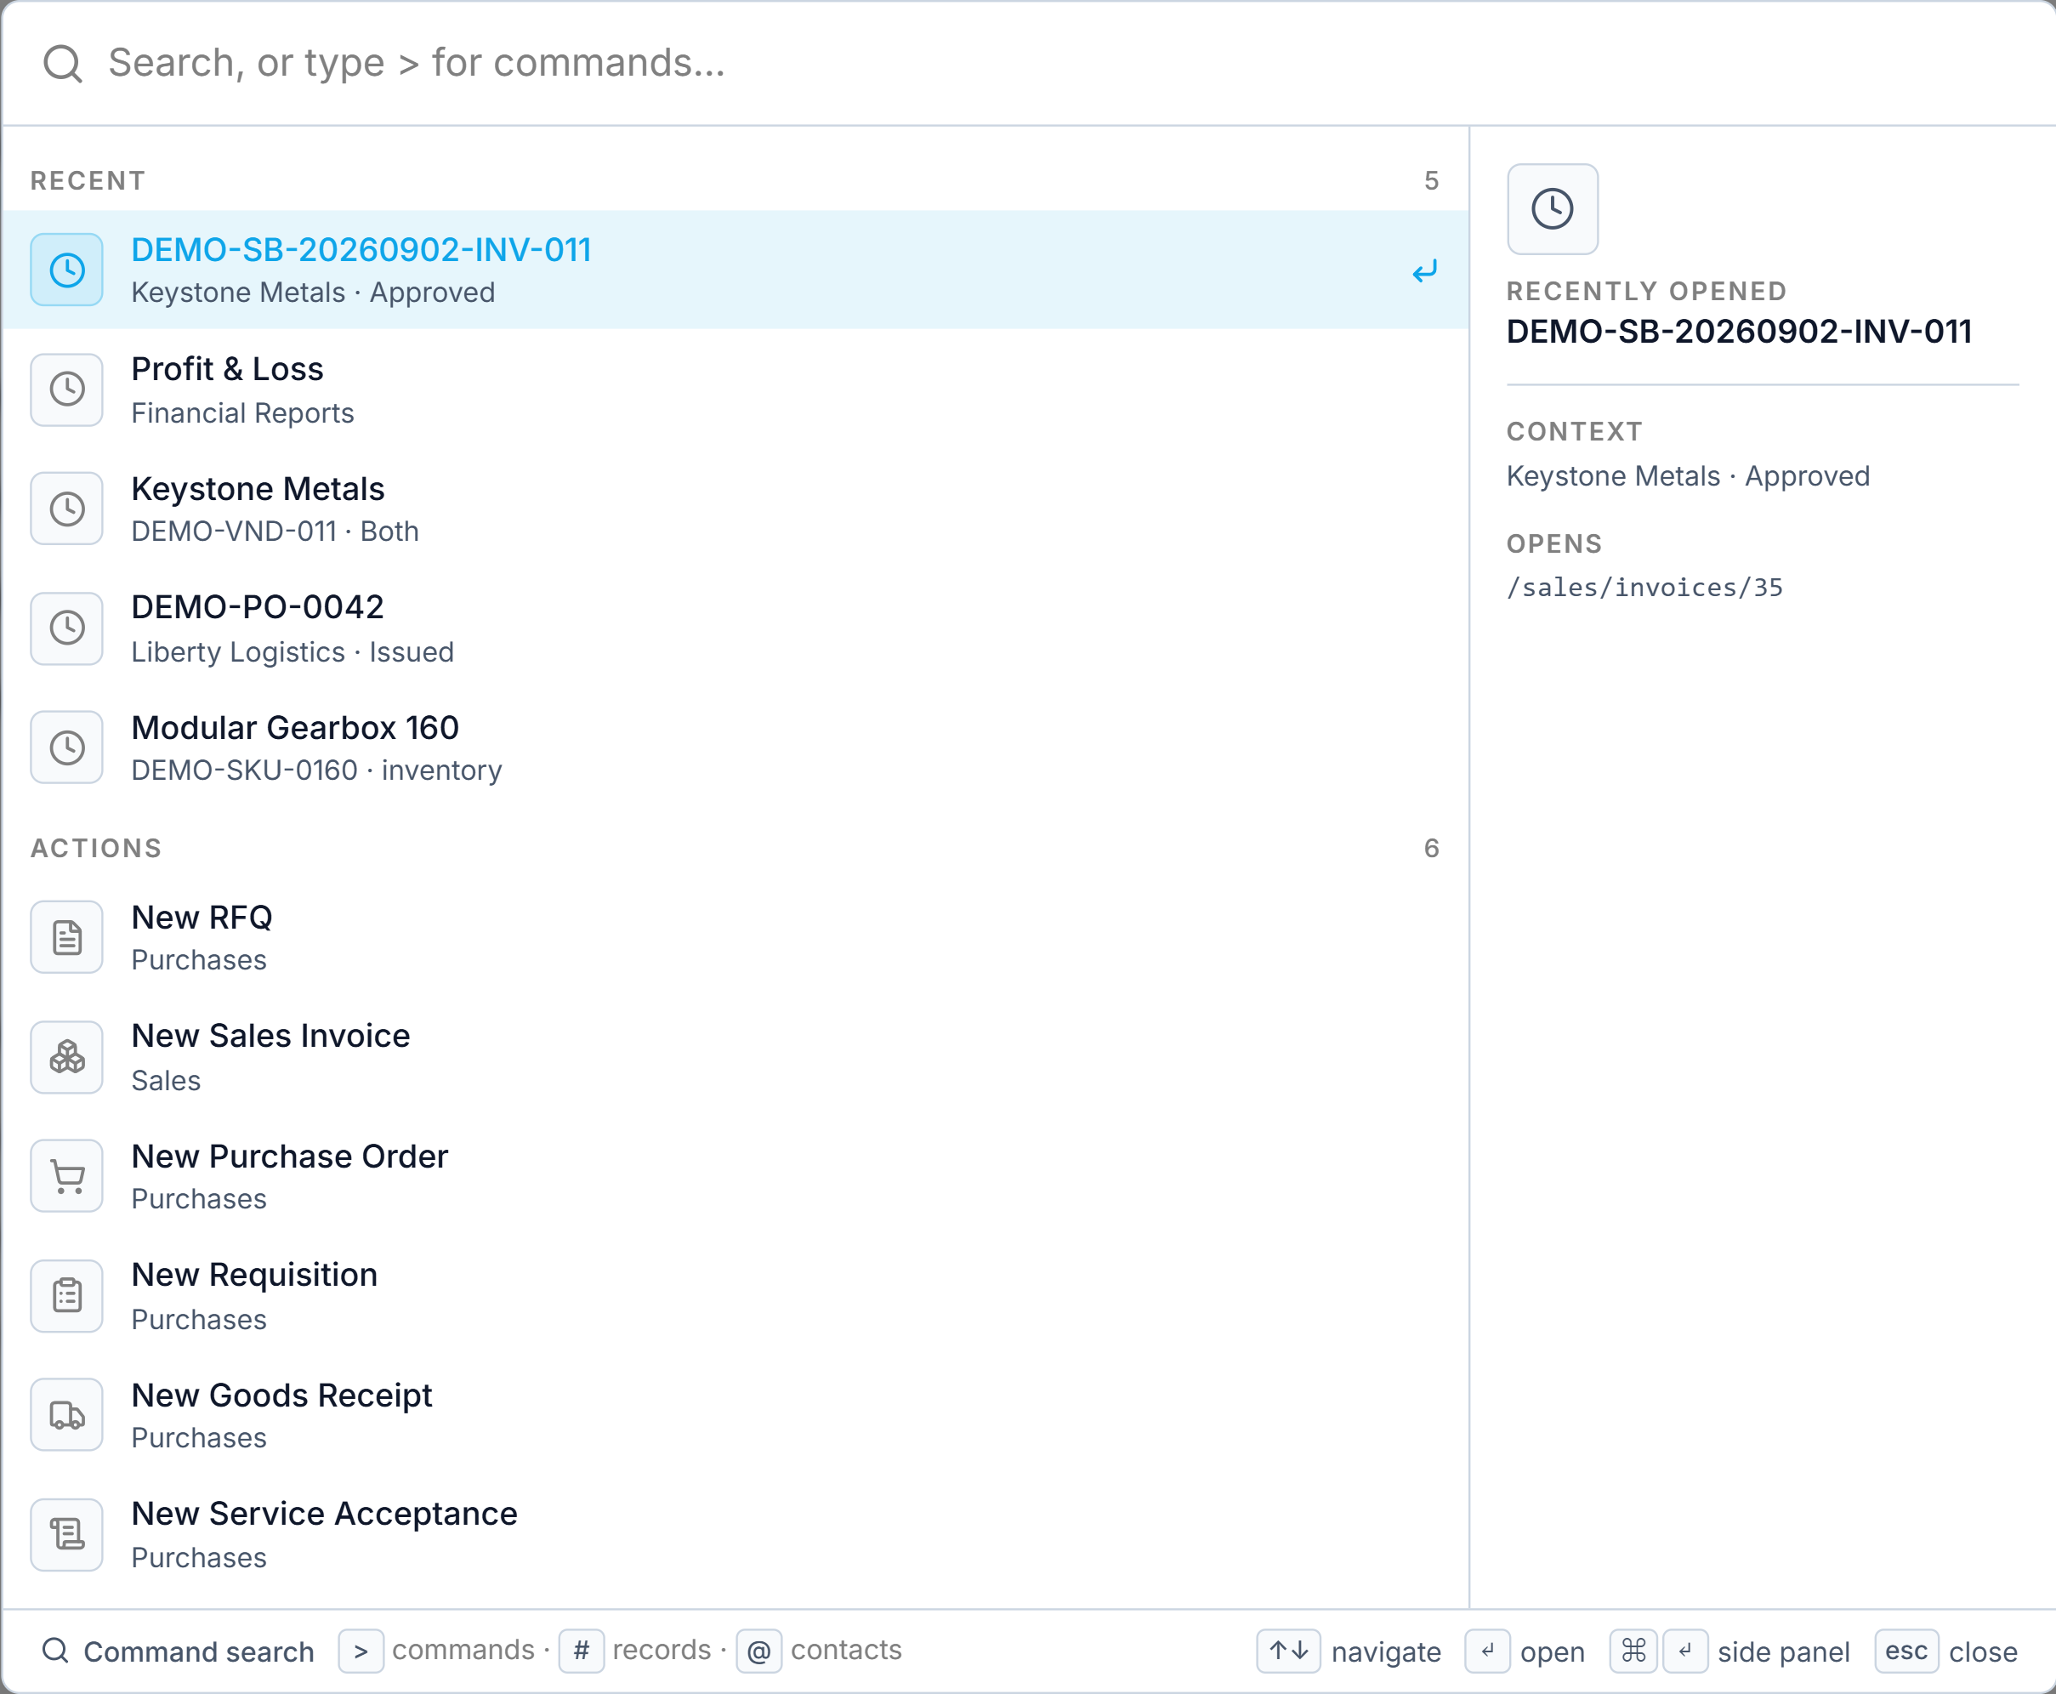This screenshot has width=2056, height=1694.
Task: Open recent item DEMO-SB-20260902-INV-011 title
Action: (x=361, y=250)
